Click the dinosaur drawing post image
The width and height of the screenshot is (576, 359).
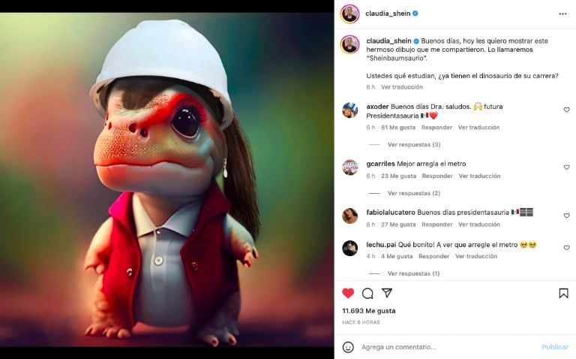[166, 180]
